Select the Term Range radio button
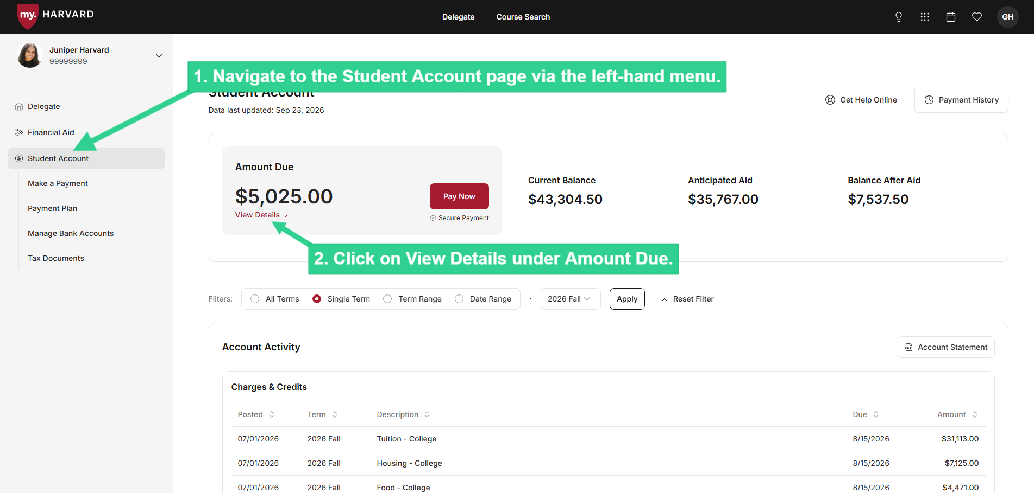The width and height of the screenshot is (1034, 493). click(387, 299)
